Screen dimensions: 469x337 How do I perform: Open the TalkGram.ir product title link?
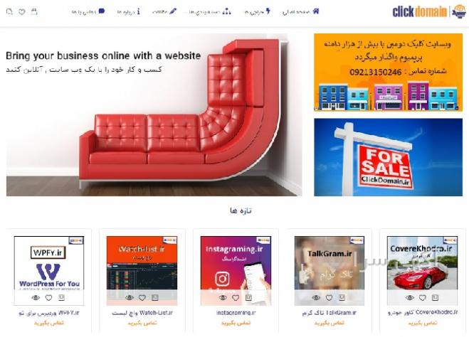pyautogui.click(x=329, y=313)
